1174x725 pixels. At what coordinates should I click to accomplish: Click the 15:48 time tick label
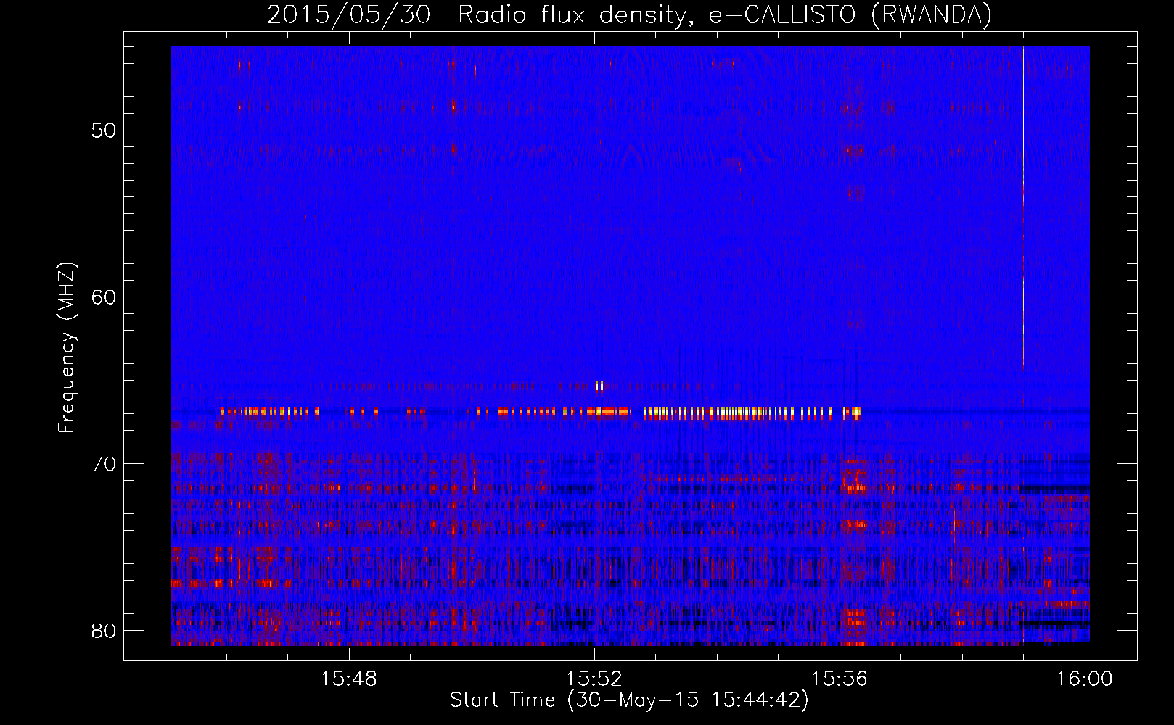pos(349,679)
